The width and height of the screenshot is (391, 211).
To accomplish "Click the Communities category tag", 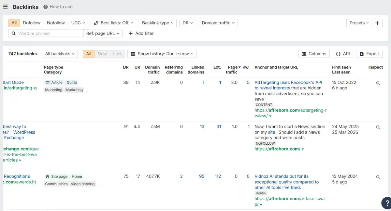I will [x=56, y=184].
